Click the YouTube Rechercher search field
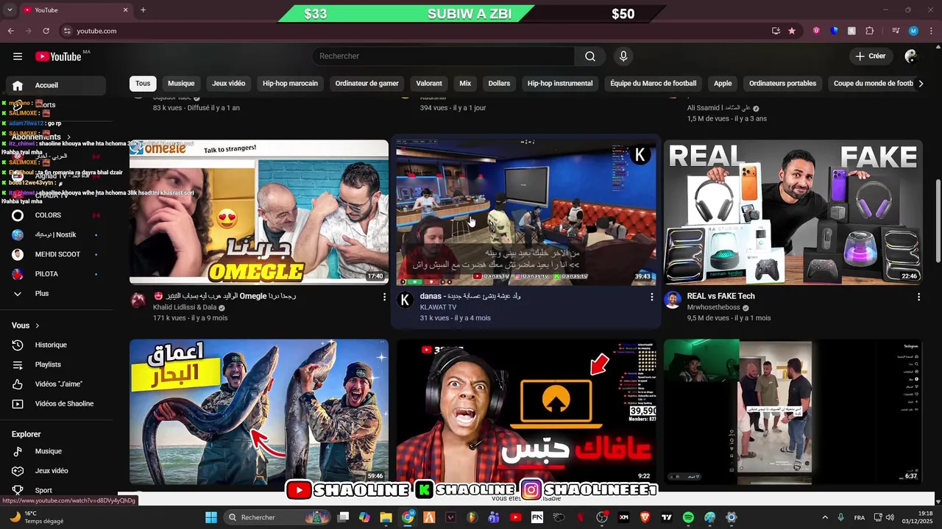This screenshot has width=942, height=529. tap(443, 57)
